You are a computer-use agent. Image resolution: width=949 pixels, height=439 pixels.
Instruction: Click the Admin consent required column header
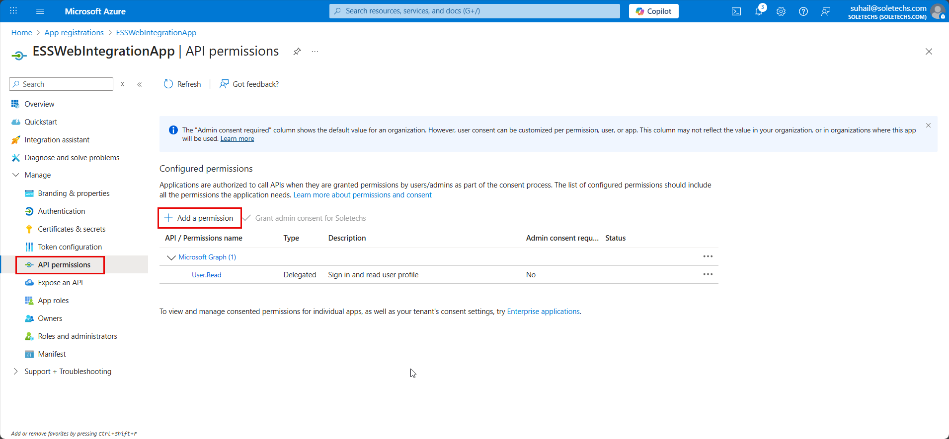[x=562, y=238]
